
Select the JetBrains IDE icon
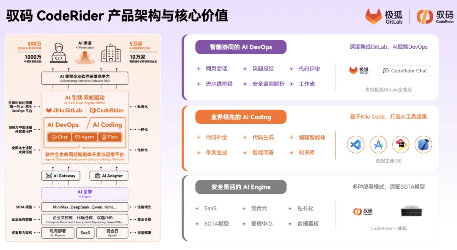401,145
